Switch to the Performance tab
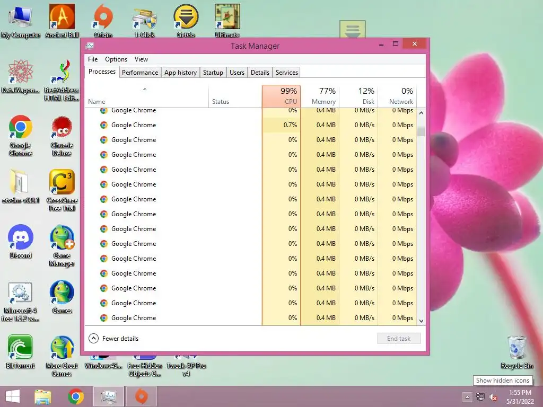This screenshot has width=543, height=407. (x=140, y=72)
